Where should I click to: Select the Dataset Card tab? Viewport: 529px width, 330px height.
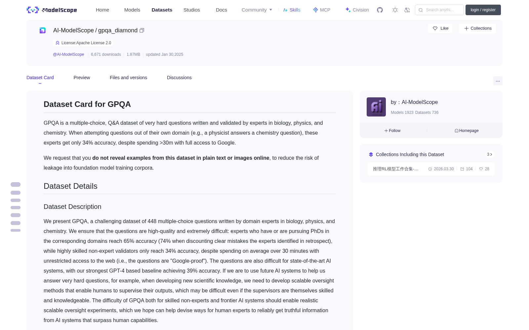coord(40,78)
